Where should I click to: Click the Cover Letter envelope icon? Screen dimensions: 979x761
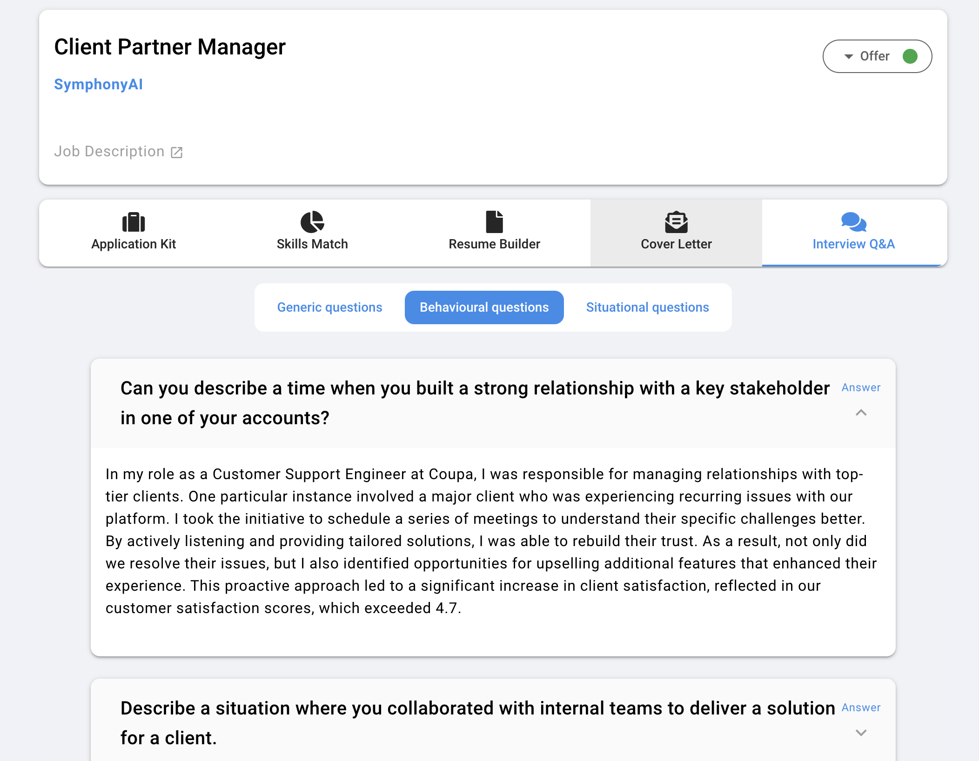676,222
